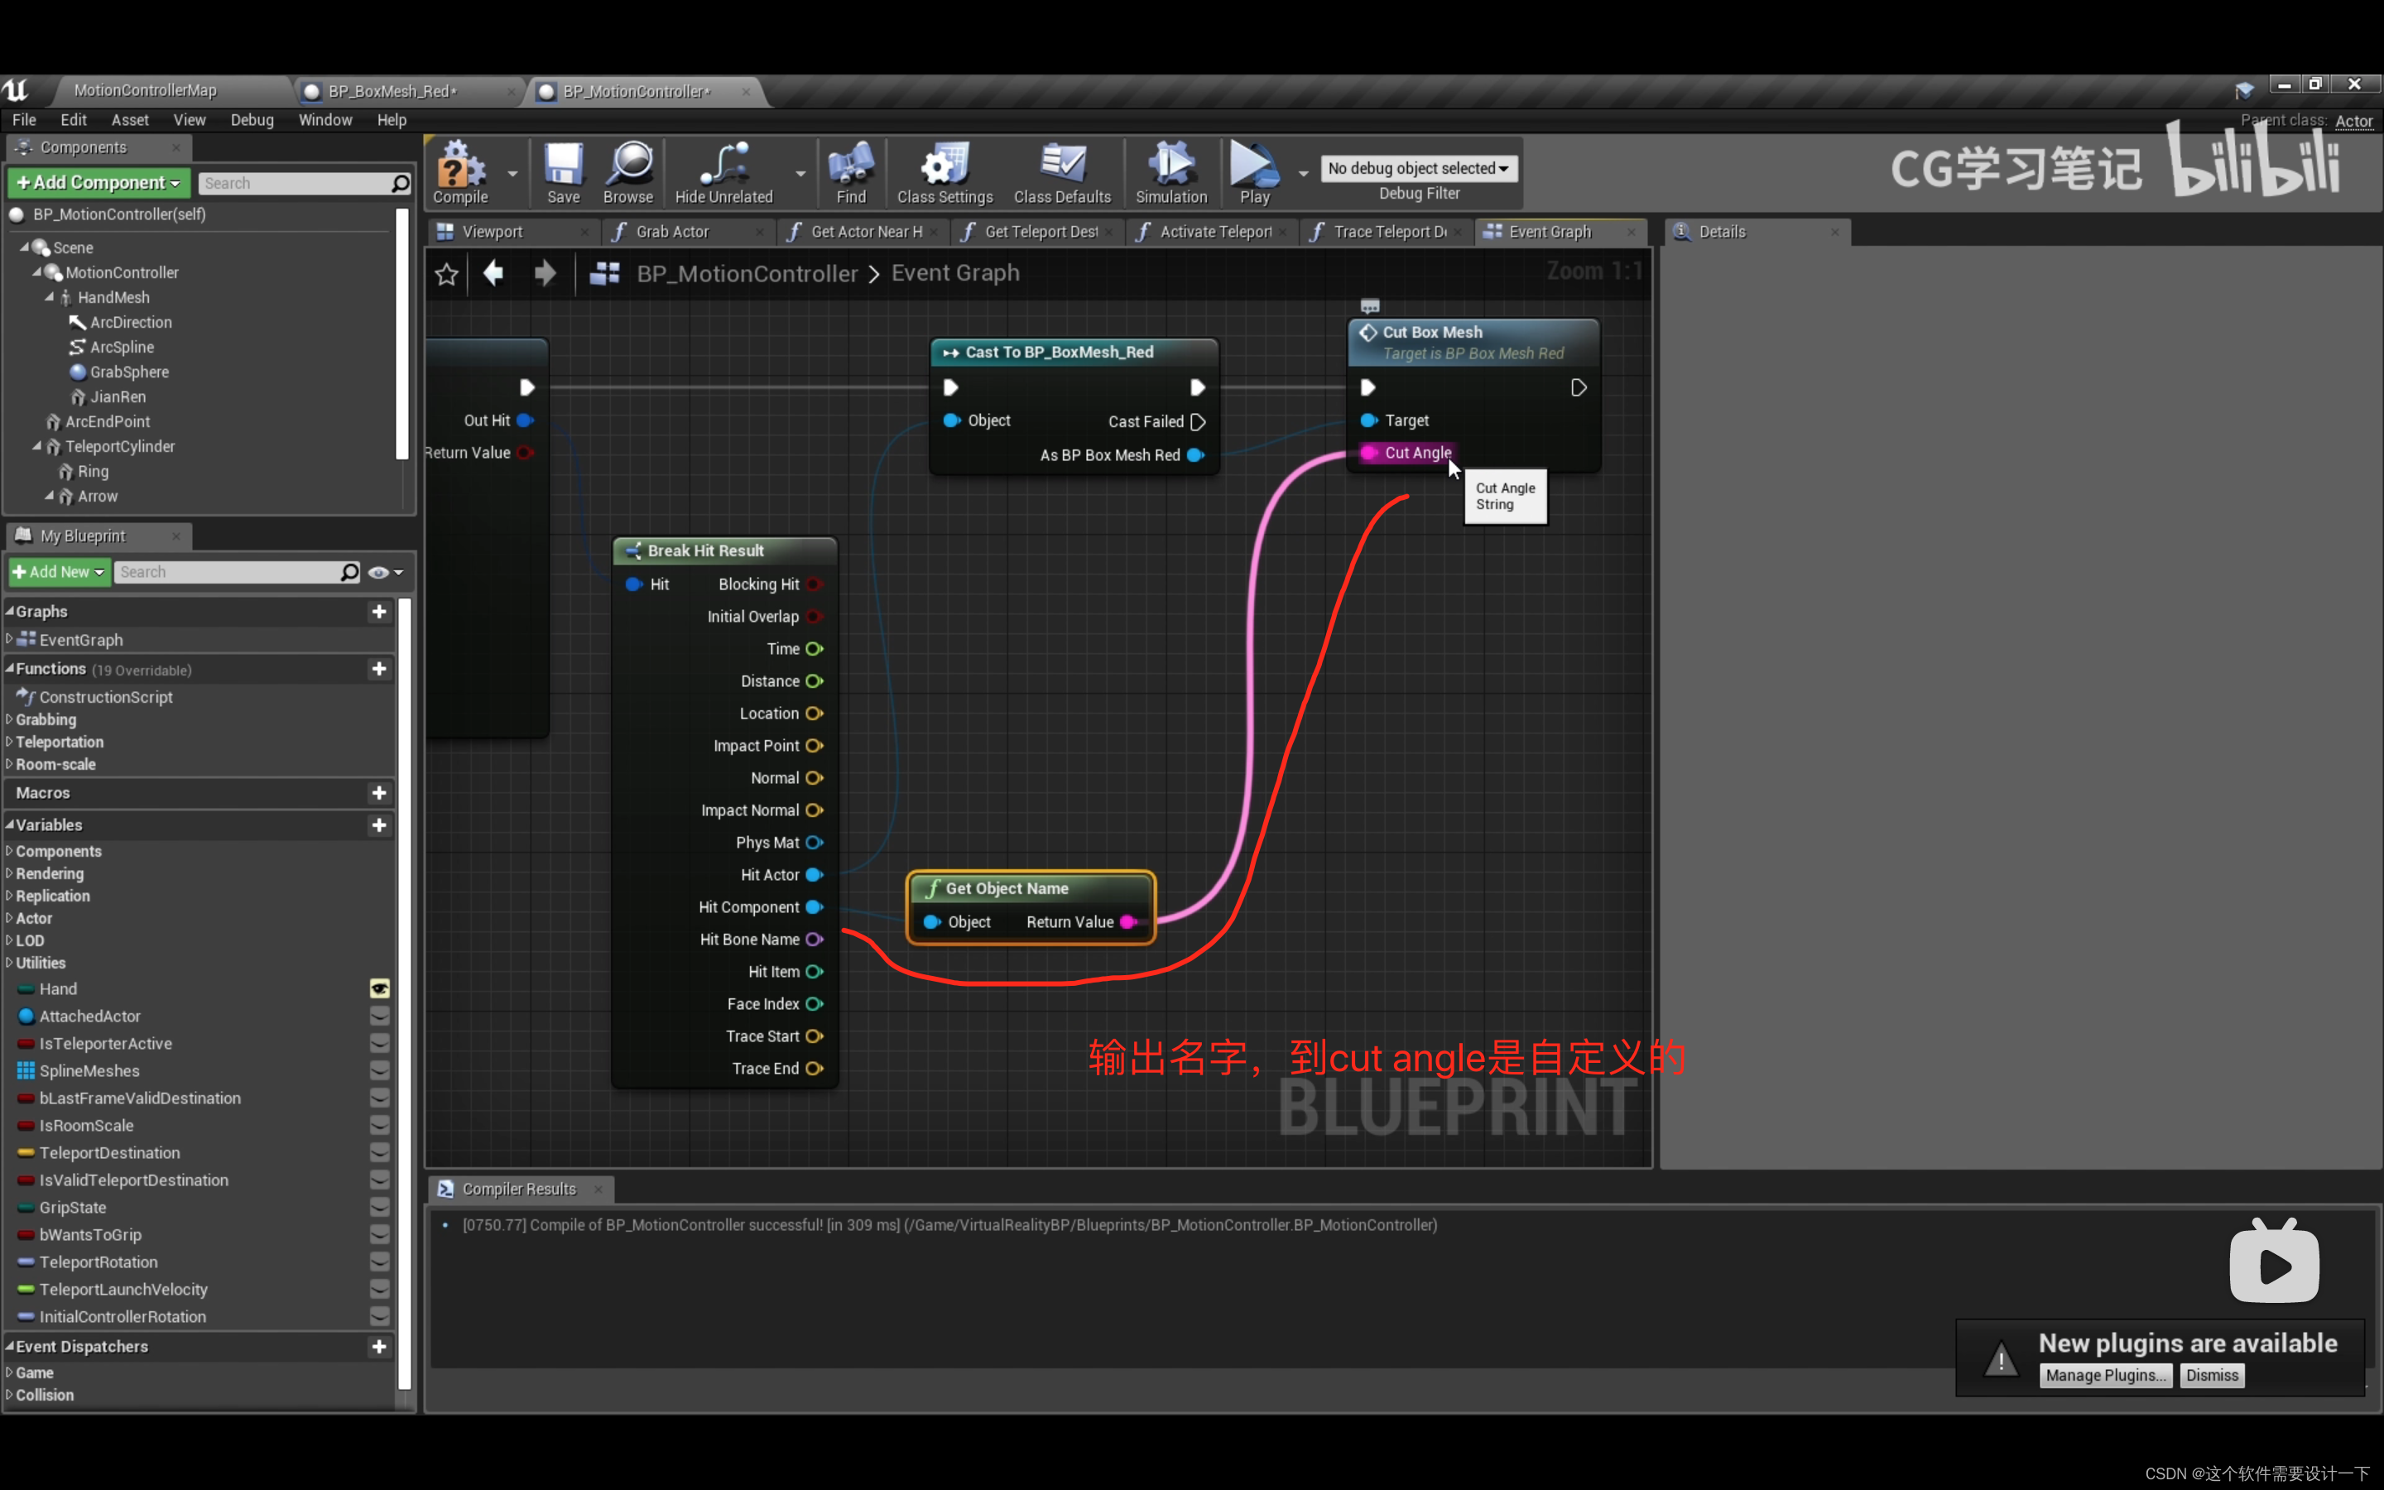Viewport: 2384px width, 1490px height.
Task: Click the Manage Plugins button
Action: tap(2105, 1376)
